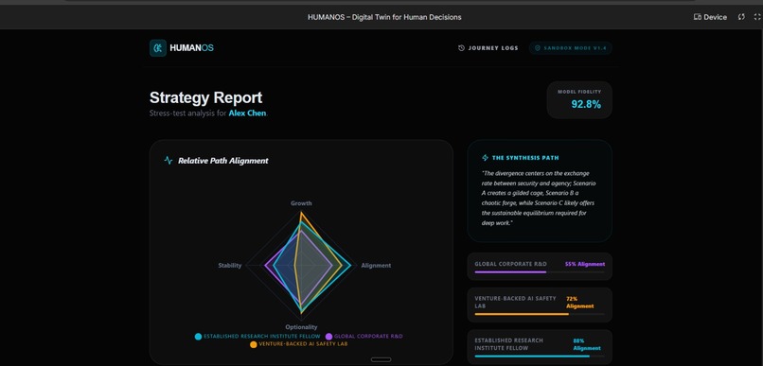Click the 72% Alignment text
Viewport: 763px width, 366px height.
coord(579,303)
